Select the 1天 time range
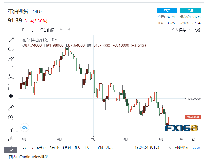Viewport: 208px width, 163px height. click(x=87, y=147)
